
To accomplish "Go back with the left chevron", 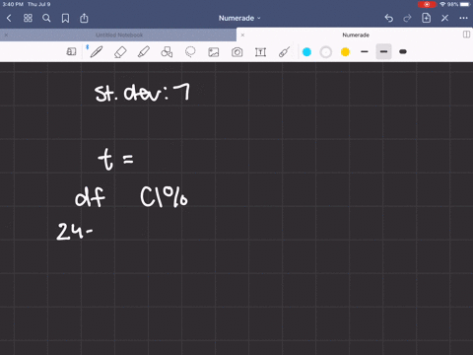I will pyautogui.click(x=9, y=18).
